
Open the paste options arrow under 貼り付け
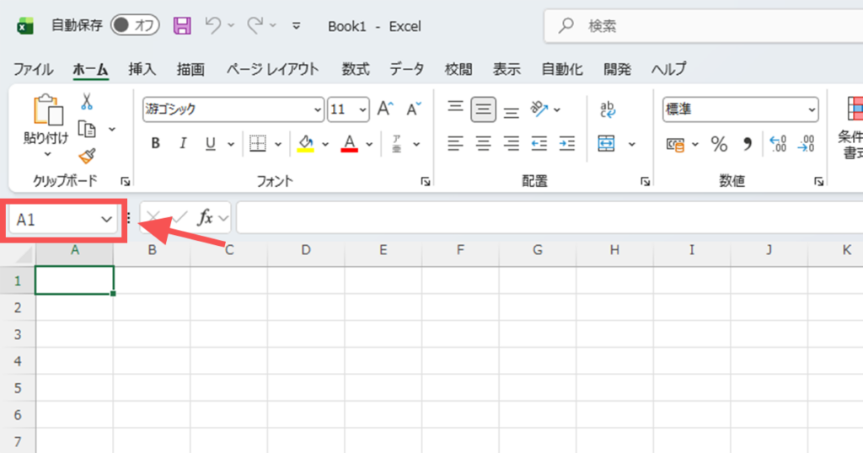[x=47, y=154]
